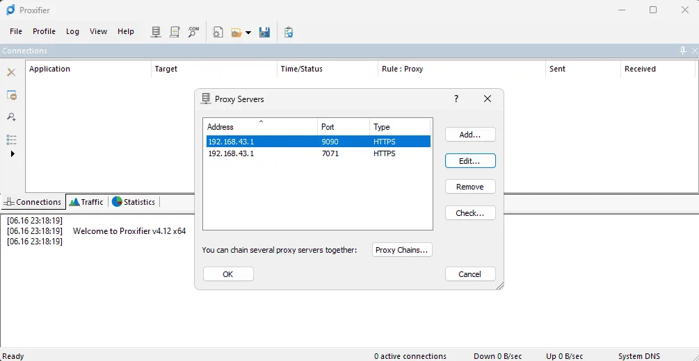Expand the open profile dropdown arrow

(x=248, y=33)
